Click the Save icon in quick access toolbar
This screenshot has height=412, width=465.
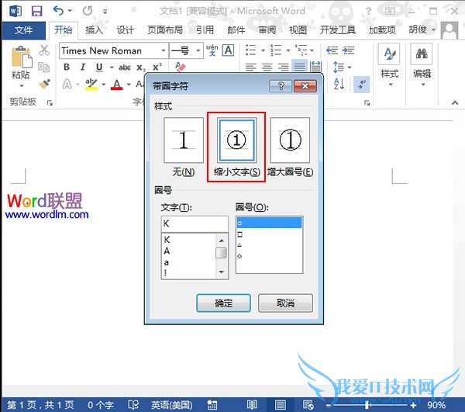tap(36, 11)
